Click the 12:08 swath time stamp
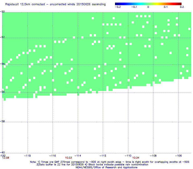 point(5,158)
